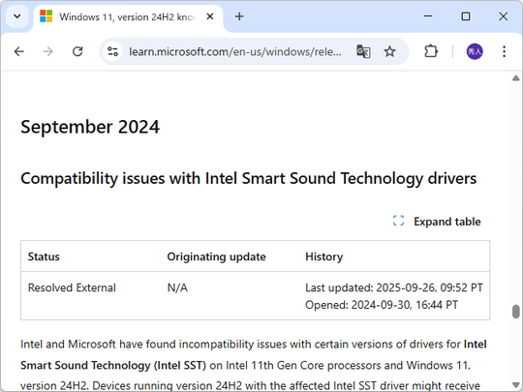The image size is (523, 392).
Task: Click the scrollbar up arrow
Action: pos(515,78)
